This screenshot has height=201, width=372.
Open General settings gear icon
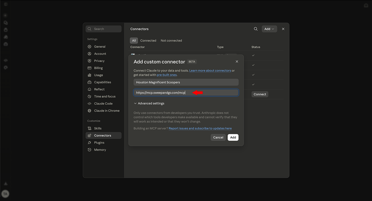[x=89, y=47]
